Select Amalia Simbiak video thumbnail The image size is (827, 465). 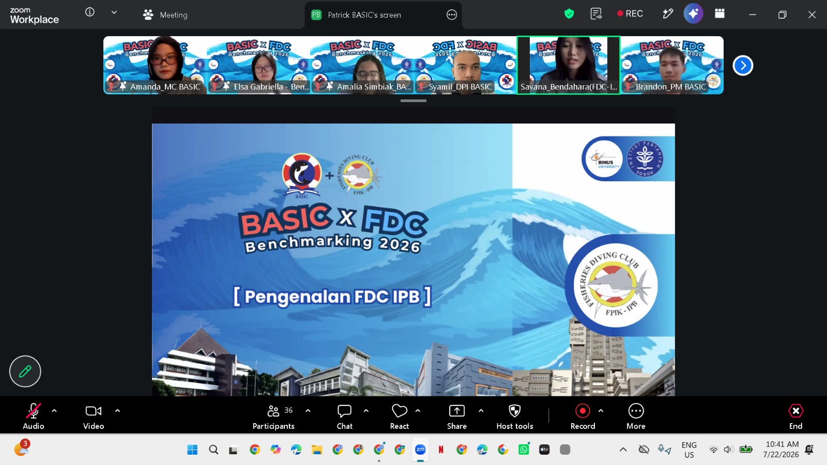tap(362, 65)
